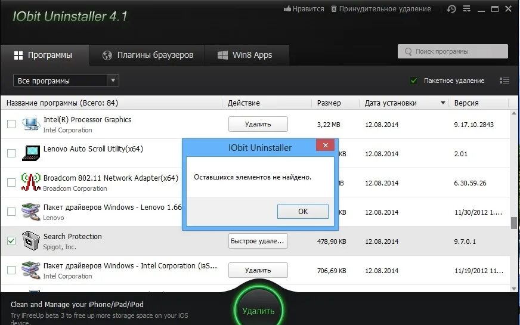Click the 9.17.10.2843 version value
Viewport: 520px width, 325px height.
473,125
